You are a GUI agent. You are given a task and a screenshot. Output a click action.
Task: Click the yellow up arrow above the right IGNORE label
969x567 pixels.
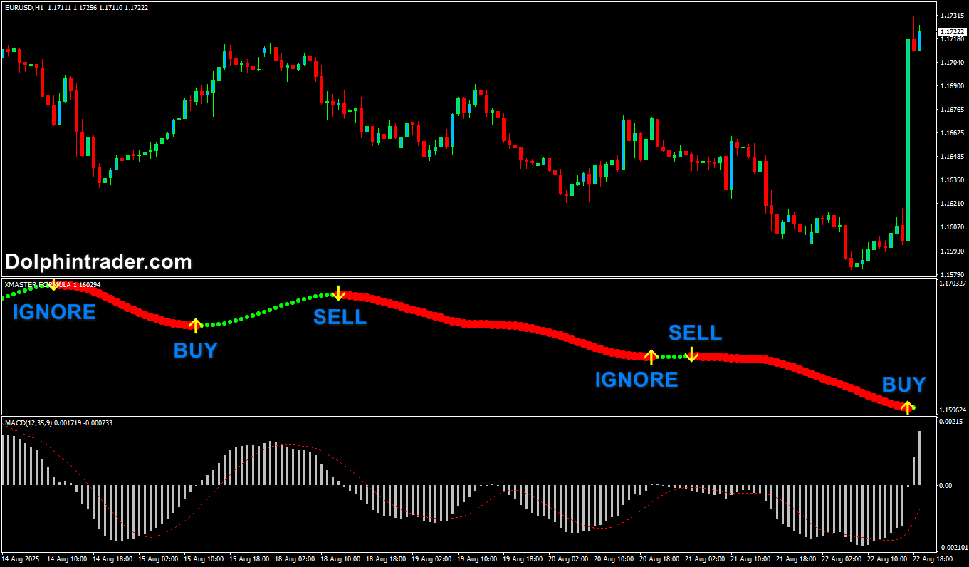point(650,356)
